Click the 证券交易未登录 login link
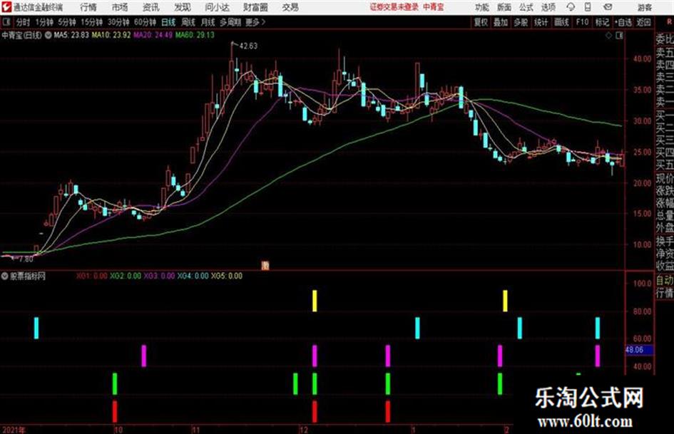This screenshot has height=434, width=674. tap(394, 7)
